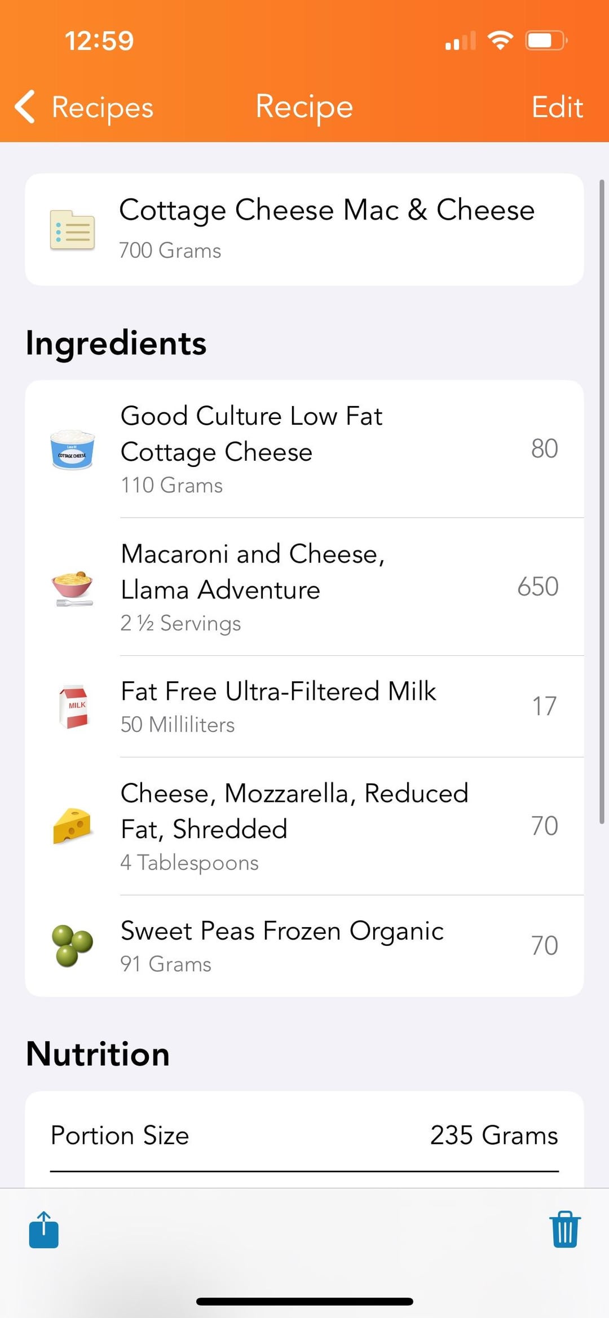Tap the battery indicator in status bar

[546, 41]
